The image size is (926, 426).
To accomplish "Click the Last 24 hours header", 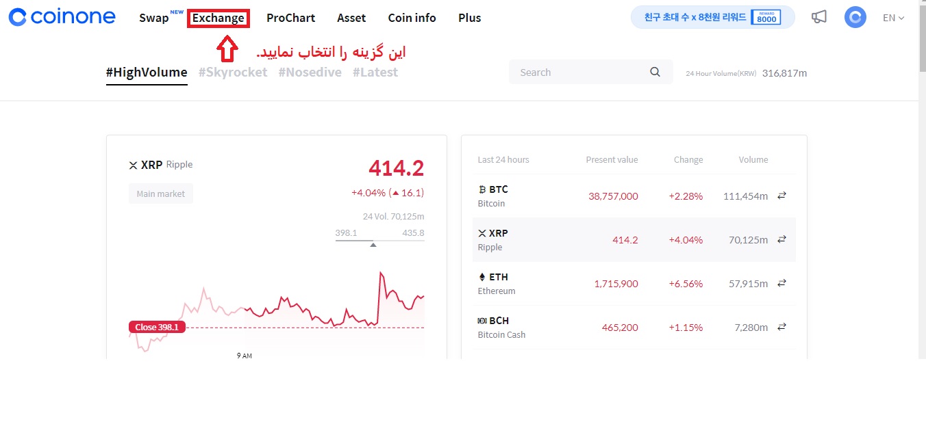I will 503,159.
